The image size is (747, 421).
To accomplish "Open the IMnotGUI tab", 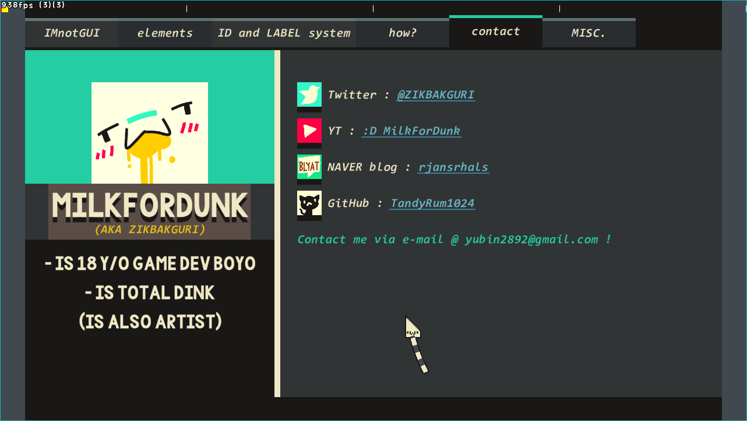I will click(x=72, y=33).
